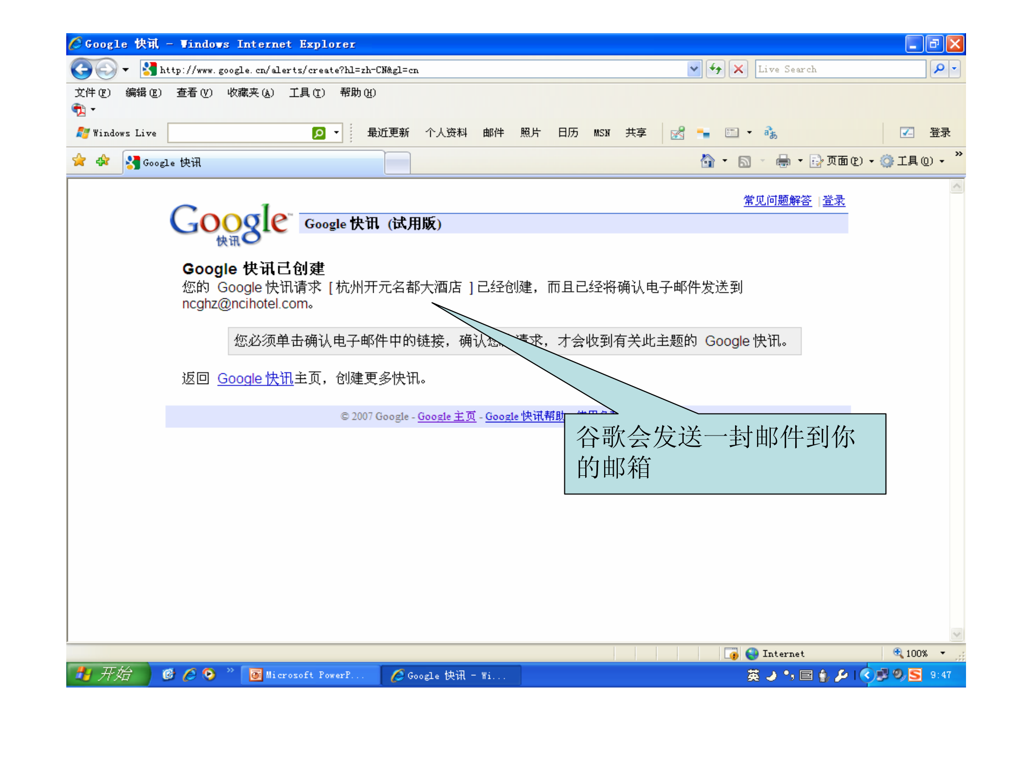Click the Google 主页 footer link

[447, 416]
